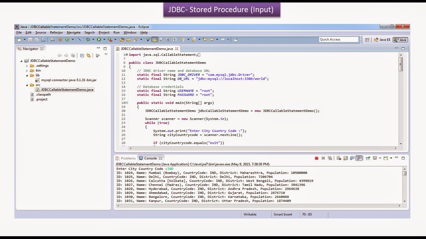Maximize the Console panel
This screenshot has height=239, width=426.
tap(403, 158)
